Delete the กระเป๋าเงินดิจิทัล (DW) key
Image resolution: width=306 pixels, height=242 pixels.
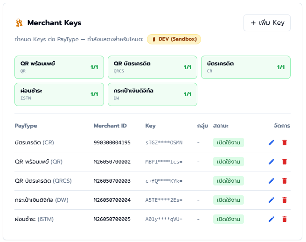click(x=285, y=200)
